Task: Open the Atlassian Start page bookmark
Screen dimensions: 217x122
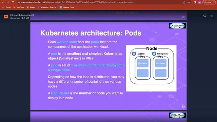Action: click(x=47, y=7)
